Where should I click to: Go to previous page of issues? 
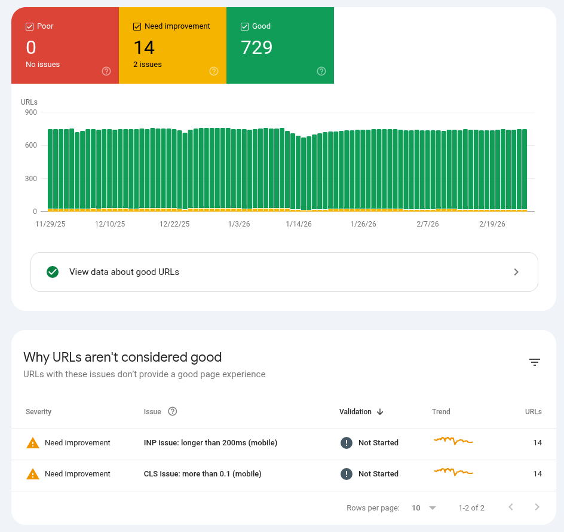coord(511,507)
